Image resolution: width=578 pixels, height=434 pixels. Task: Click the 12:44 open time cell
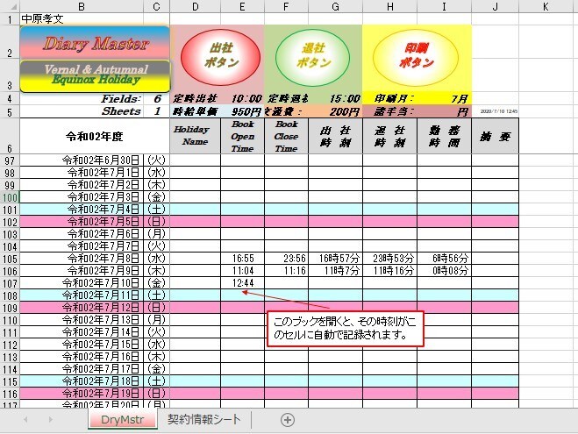243,283
